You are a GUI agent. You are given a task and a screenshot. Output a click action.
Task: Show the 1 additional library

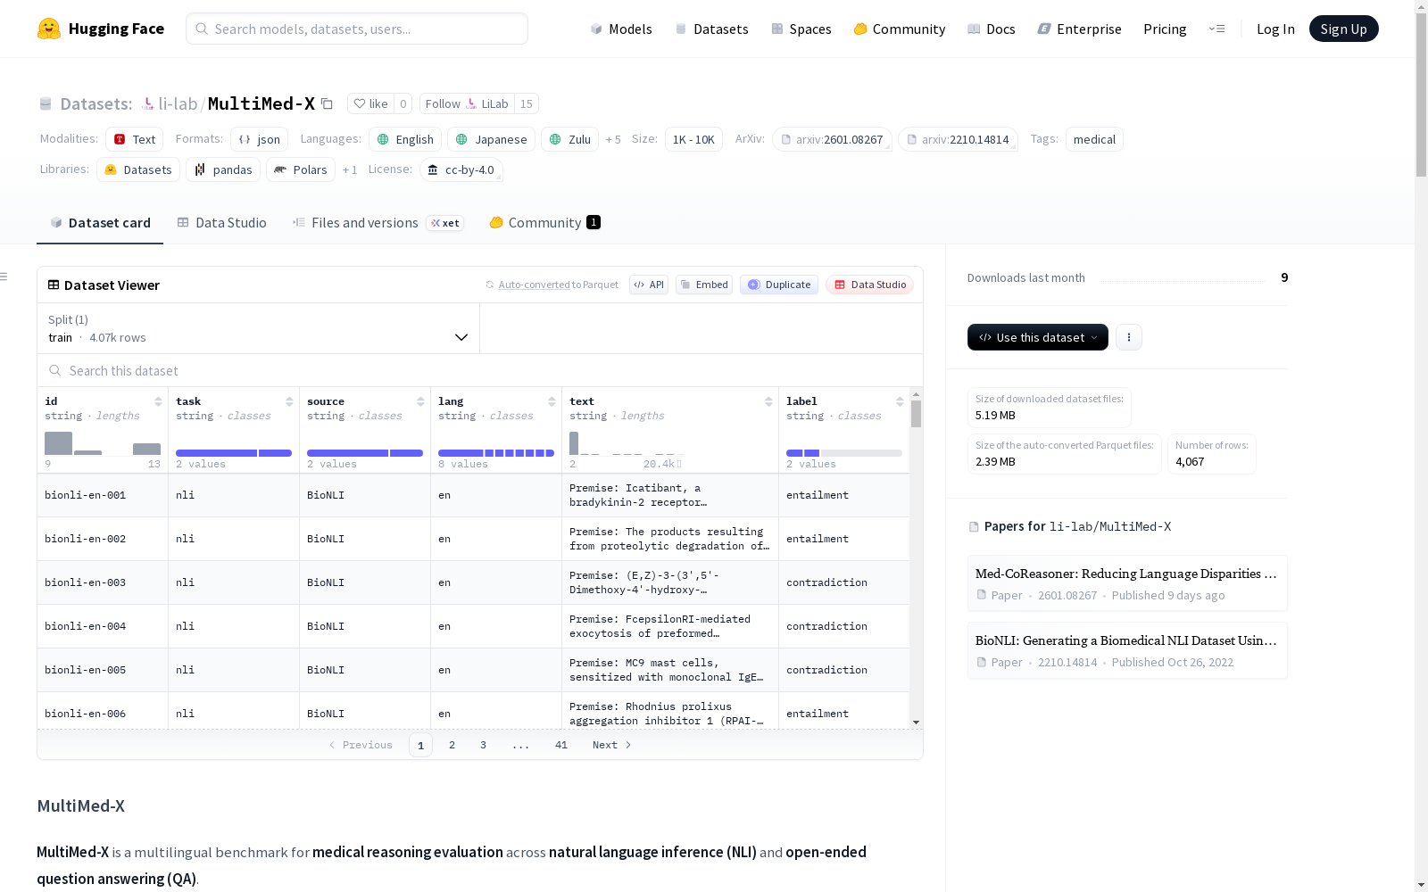pos(350,169)
